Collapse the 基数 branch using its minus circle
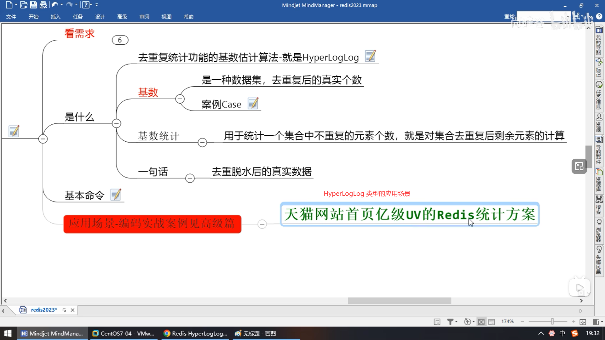Viewport: 605px width, 340px height. coord(180,99)
